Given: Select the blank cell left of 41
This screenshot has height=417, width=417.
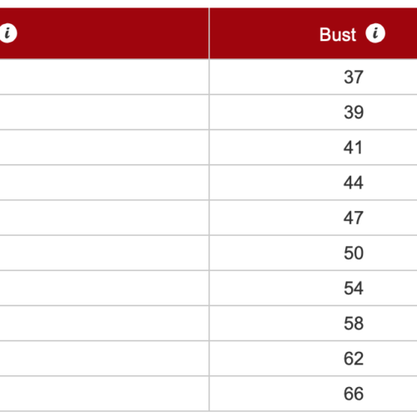Looking at the screenshot, I should click(x=104, y=148).
